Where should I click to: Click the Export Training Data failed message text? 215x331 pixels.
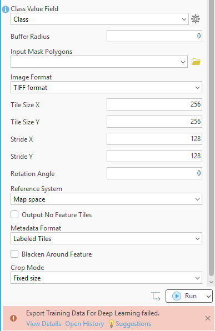point(93,313)
